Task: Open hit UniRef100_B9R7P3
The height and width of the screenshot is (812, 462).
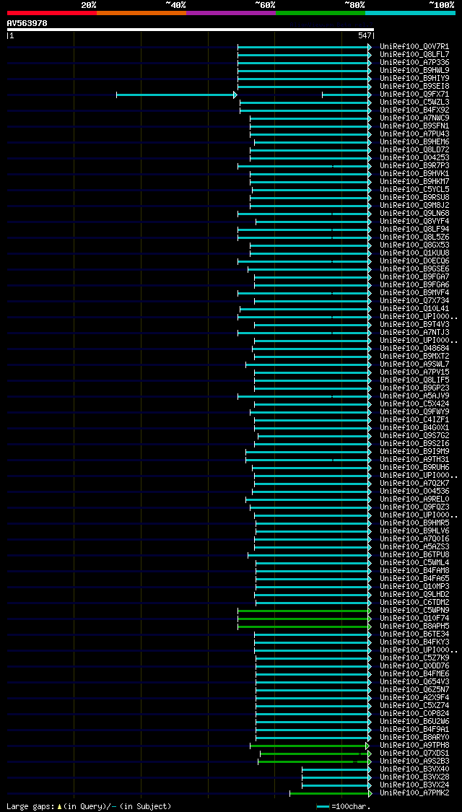Action: [x=414, y=166]
